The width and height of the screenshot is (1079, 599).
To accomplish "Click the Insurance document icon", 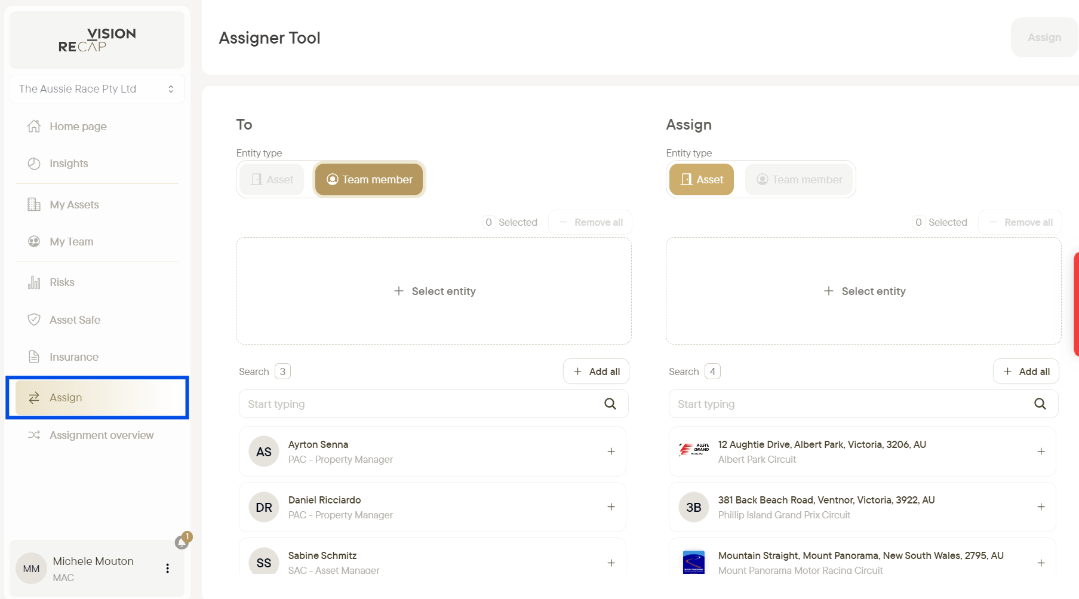I will click(x=34, y=357).
